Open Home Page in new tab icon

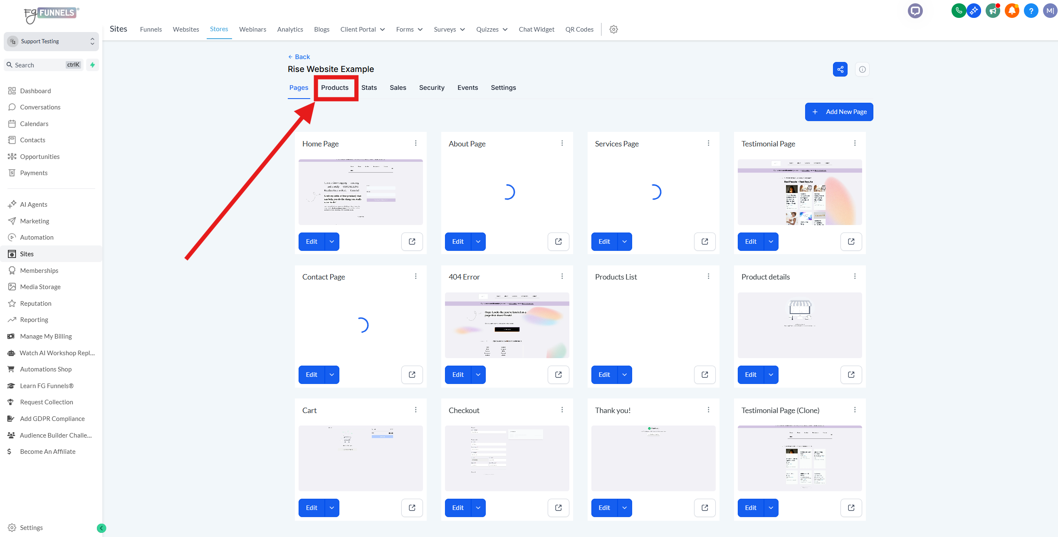click(x=412, y=242)
